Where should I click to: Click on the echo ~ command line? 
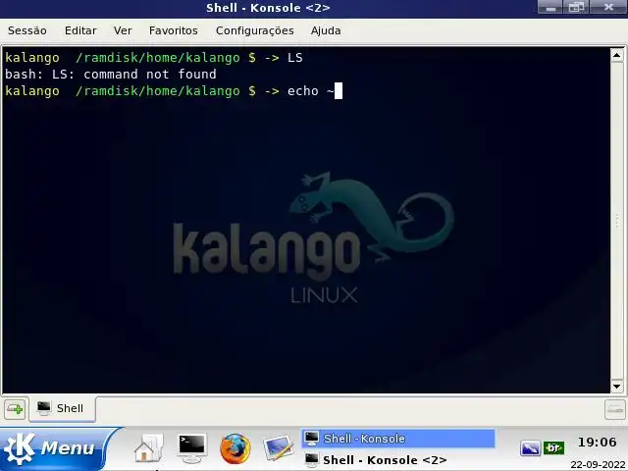click(x=174, y=91)
